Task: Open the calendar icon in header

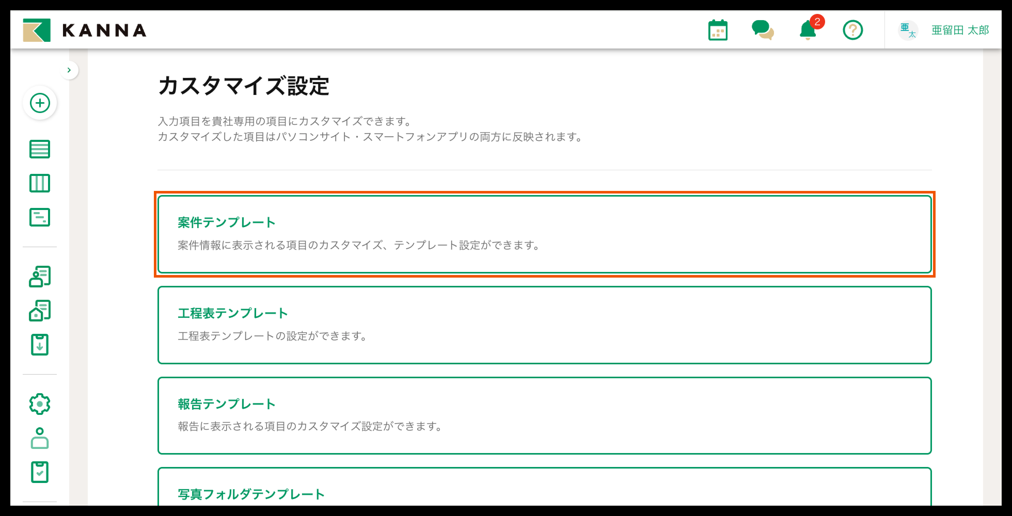Action: tap(717, 30)
